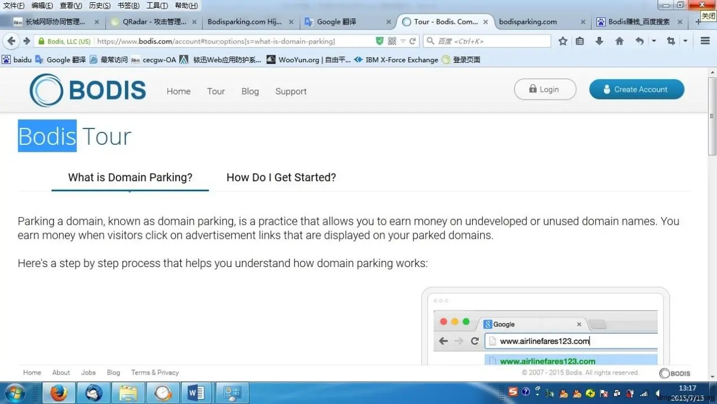This screenshot has height=404, width=717.
Task: Open the bookmarks list icon
Action: 580,41
